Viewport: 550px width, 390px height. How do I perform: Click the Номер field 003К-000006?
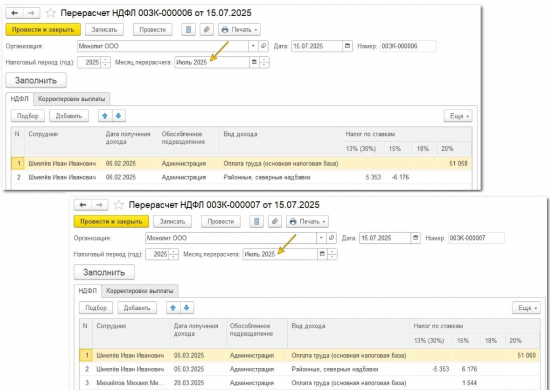click(408, 46)
